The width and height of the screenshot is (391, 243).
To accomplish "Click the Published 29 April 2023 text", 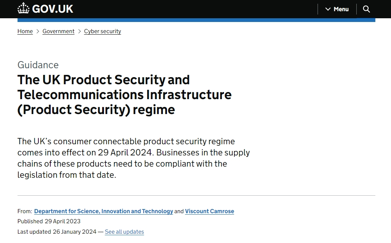I will [x=49, y=221].
